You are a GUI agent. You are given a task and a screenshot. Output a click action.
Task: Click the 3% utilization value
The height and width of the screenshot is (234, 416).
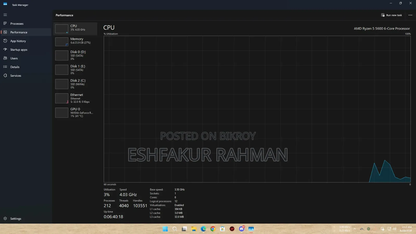pyautogui.click(x=107, y=195)
